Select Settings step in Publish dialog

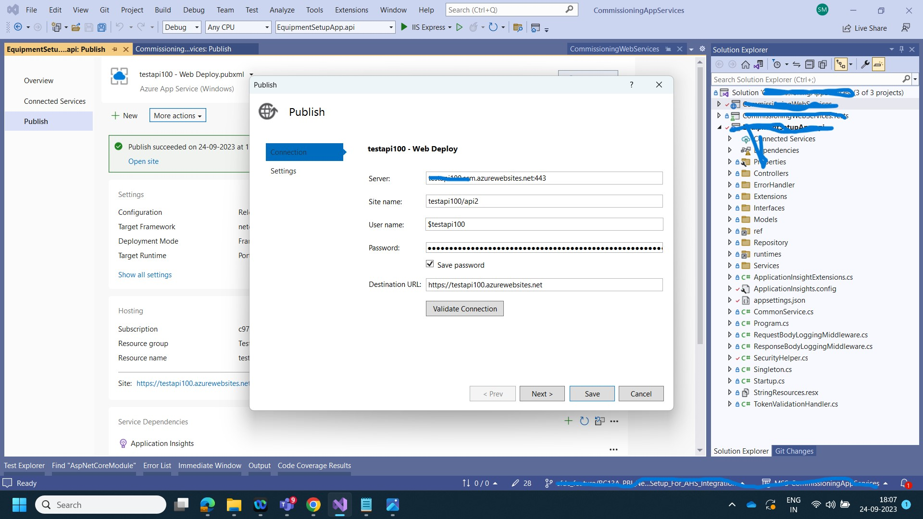283,171
